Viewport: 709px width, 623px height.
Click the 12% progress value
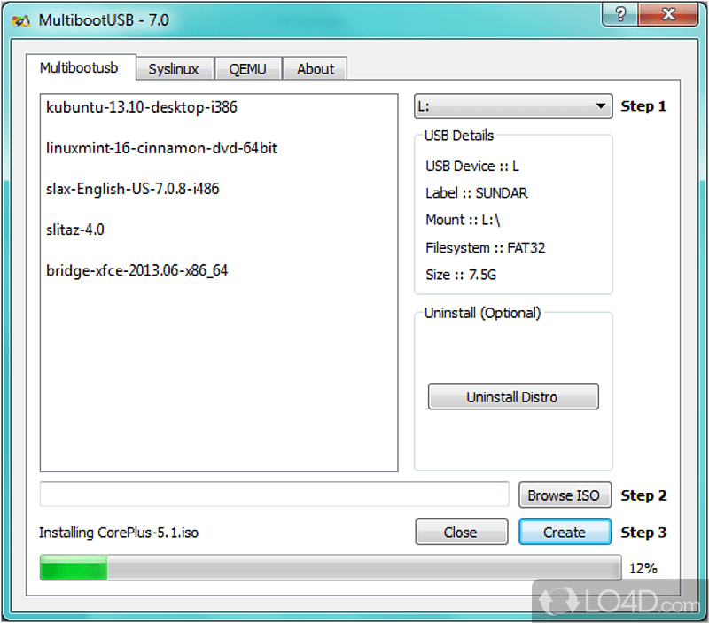pos(643,568)
